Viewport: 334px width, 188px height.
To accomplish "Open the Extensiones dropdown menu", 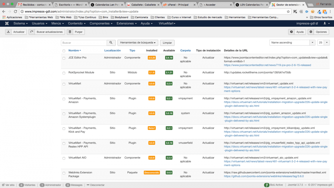I will pos(127,23).
